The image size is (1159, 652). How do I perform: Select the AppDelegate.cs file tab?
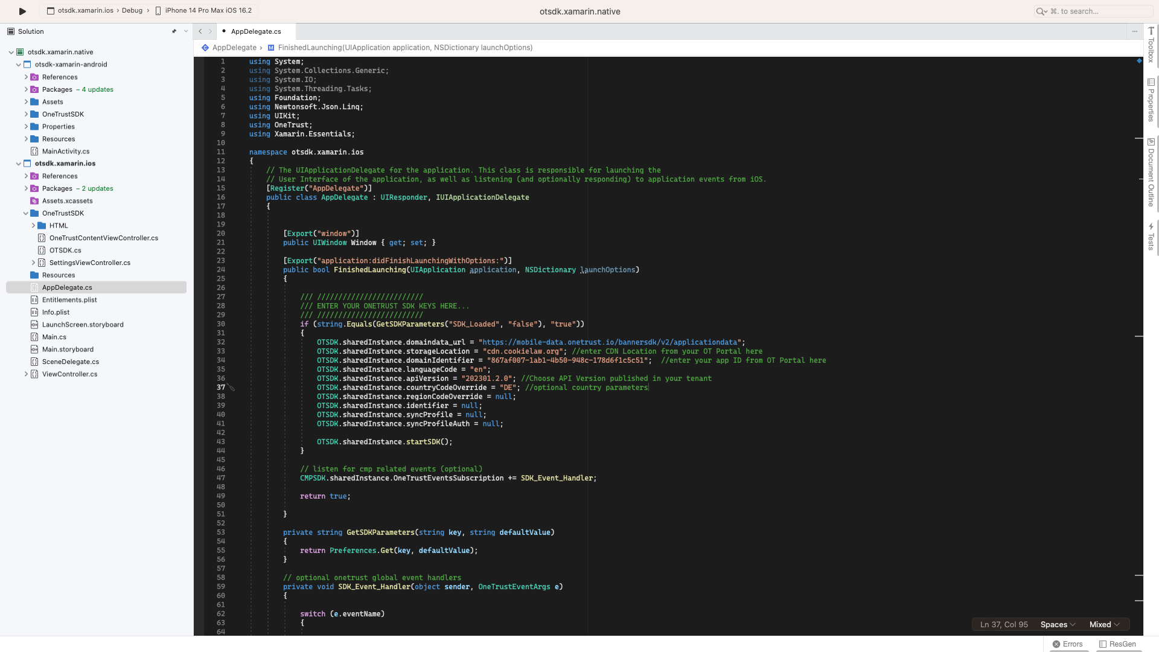255,31
